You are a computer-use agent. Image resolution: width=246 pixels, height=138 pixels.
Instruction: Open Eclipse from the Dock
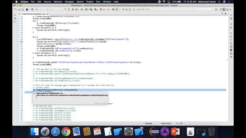tap(154, 131)
